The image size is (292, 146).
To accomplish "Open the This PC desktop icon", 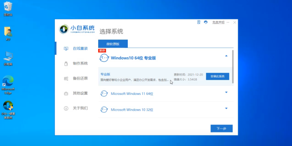I will pyautogui.click(x=8, y=58).
